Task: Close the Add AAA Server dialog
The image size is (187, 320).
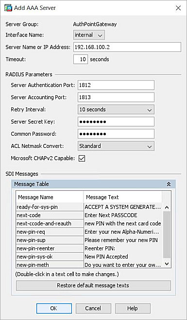Action: (x=178, y=8)
